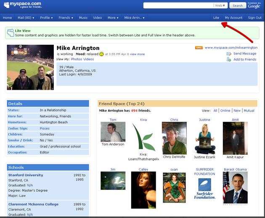Open www.myspace.com/mikearrington link

pyautogui.click(x=231, y=48)
